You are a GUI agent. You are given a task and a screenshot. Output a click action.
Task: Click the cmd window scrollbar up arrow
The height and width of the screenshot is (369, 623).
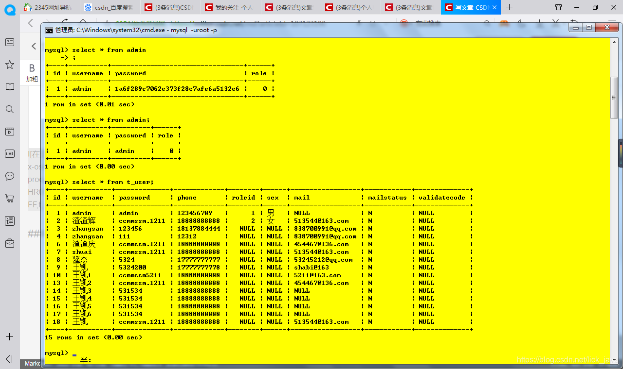coord(614,41)
